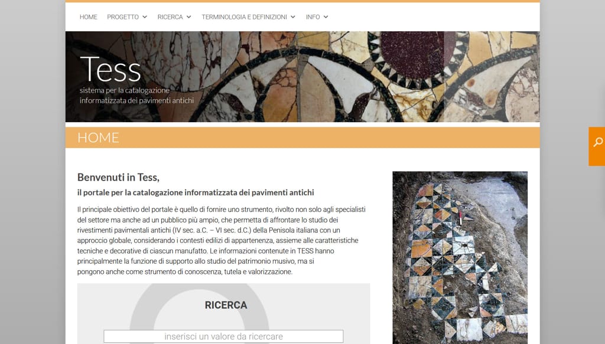The height and width of the screenshot is (344, 605).
Task: Click the Tess site title logo
Action: 110,70
